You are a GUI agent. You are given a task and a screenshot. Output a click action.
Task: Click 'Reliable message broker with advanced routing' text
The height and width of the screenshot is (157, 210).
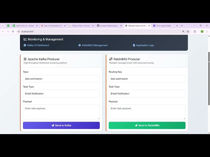point(131,63)
